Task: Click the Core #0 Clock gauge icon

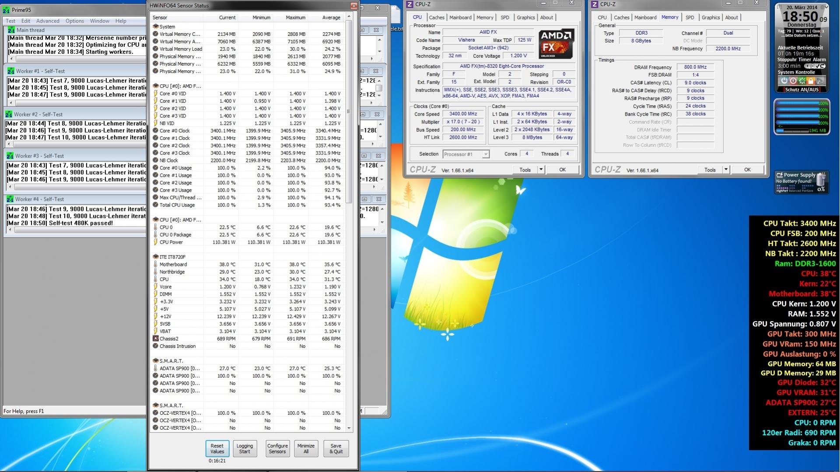Action: (x=155, y=130)
